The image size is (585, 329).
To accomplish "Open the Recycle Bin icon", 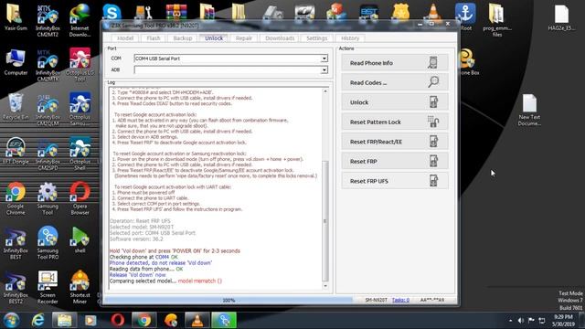I will (16, 107).
